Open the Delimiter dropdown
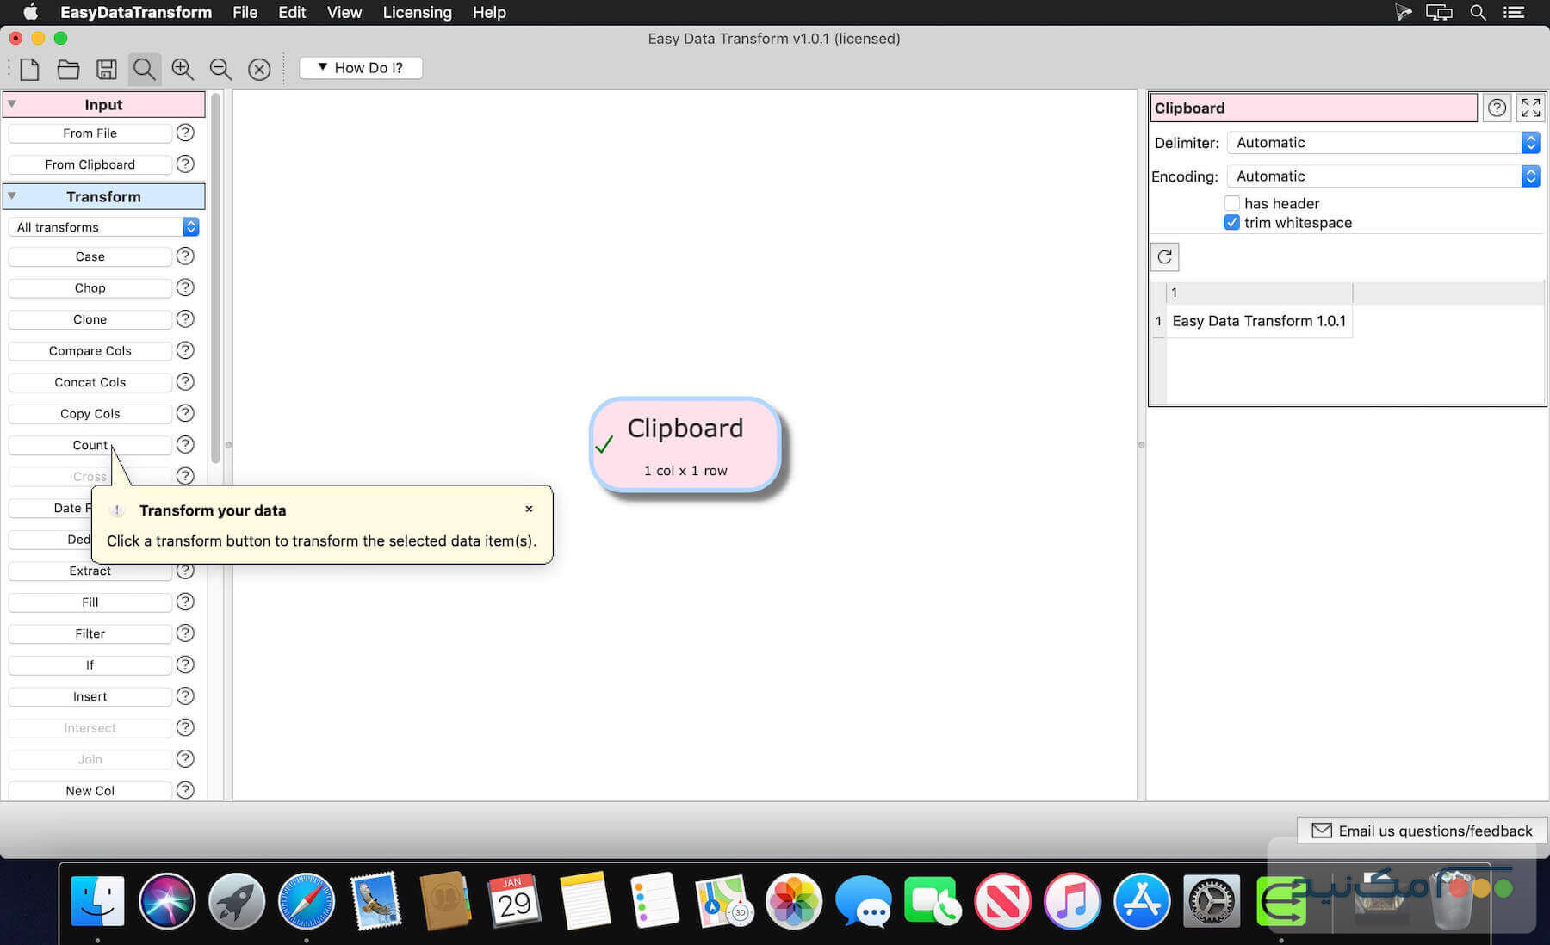The image size is (1550, 945). point(1382,143)
